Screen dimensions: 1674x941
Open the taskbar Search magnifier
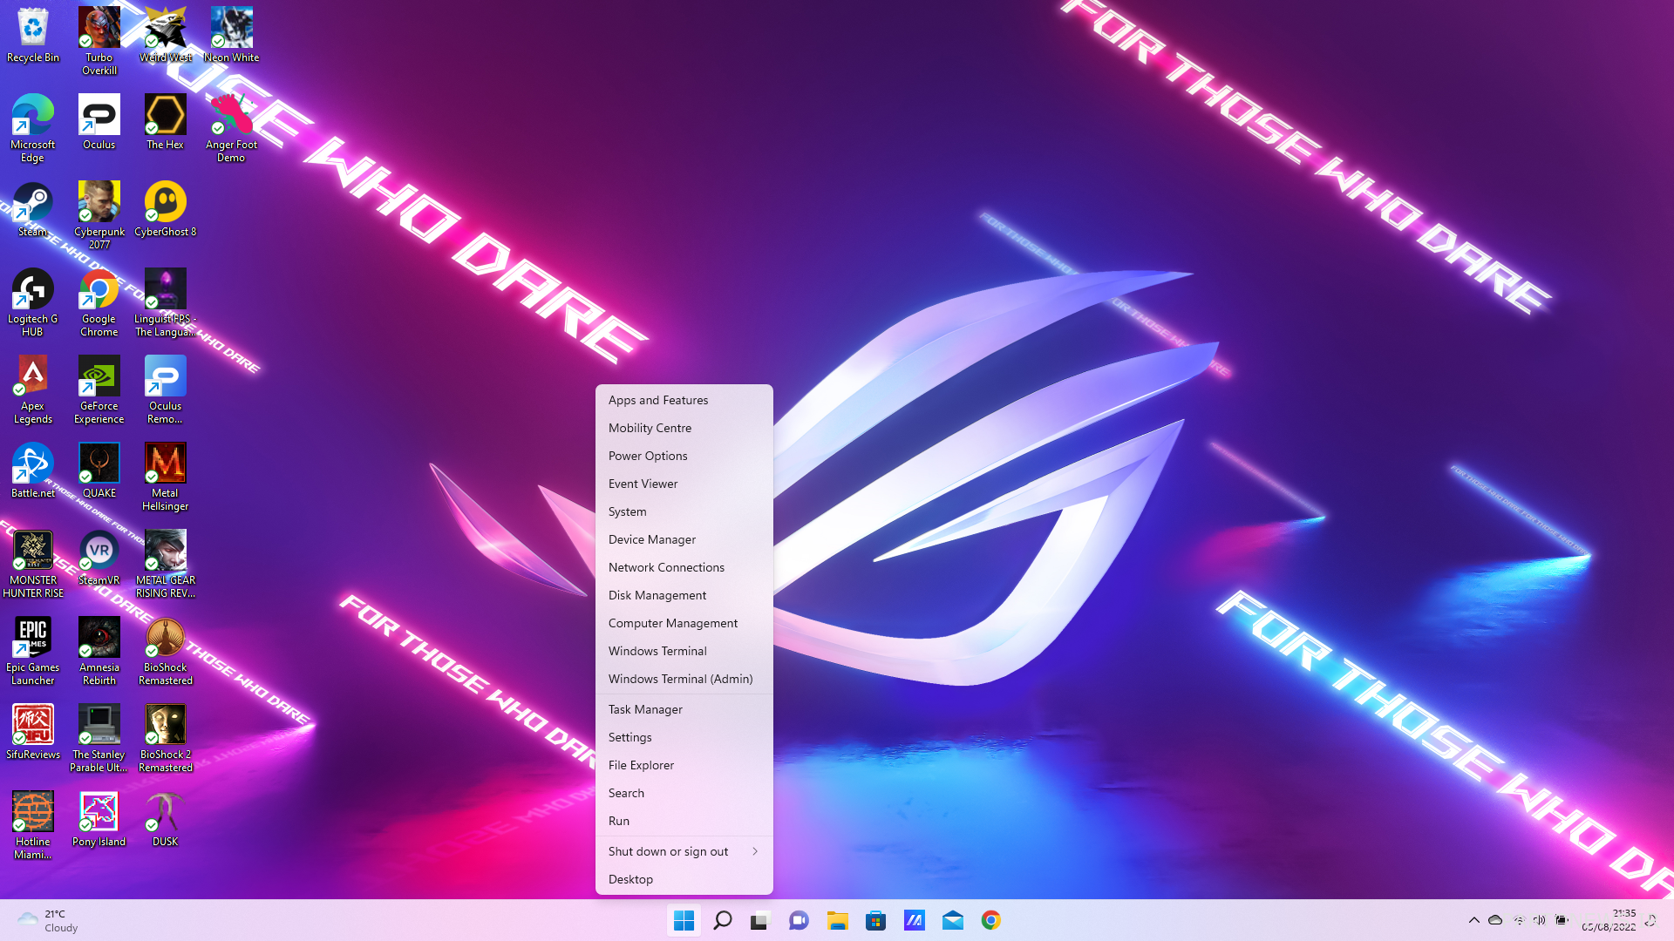click(722, 920)
